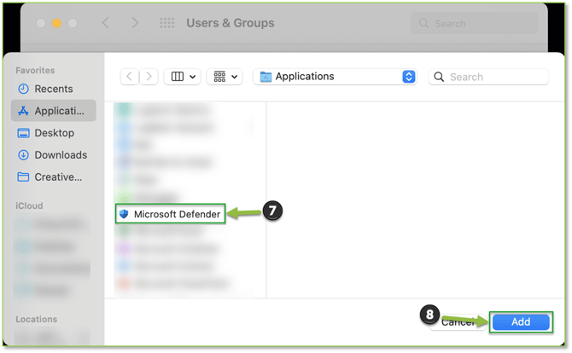The height and width of the screenshot is (353, 572).
Task: Go to Desktop folder in sidebar
Action: click(53, 133)
